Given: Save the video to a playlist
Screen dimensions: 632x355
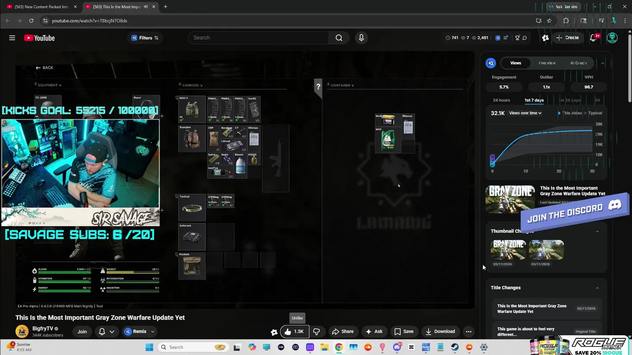Looking at the screenshot, I should click(x=404, y=331).
